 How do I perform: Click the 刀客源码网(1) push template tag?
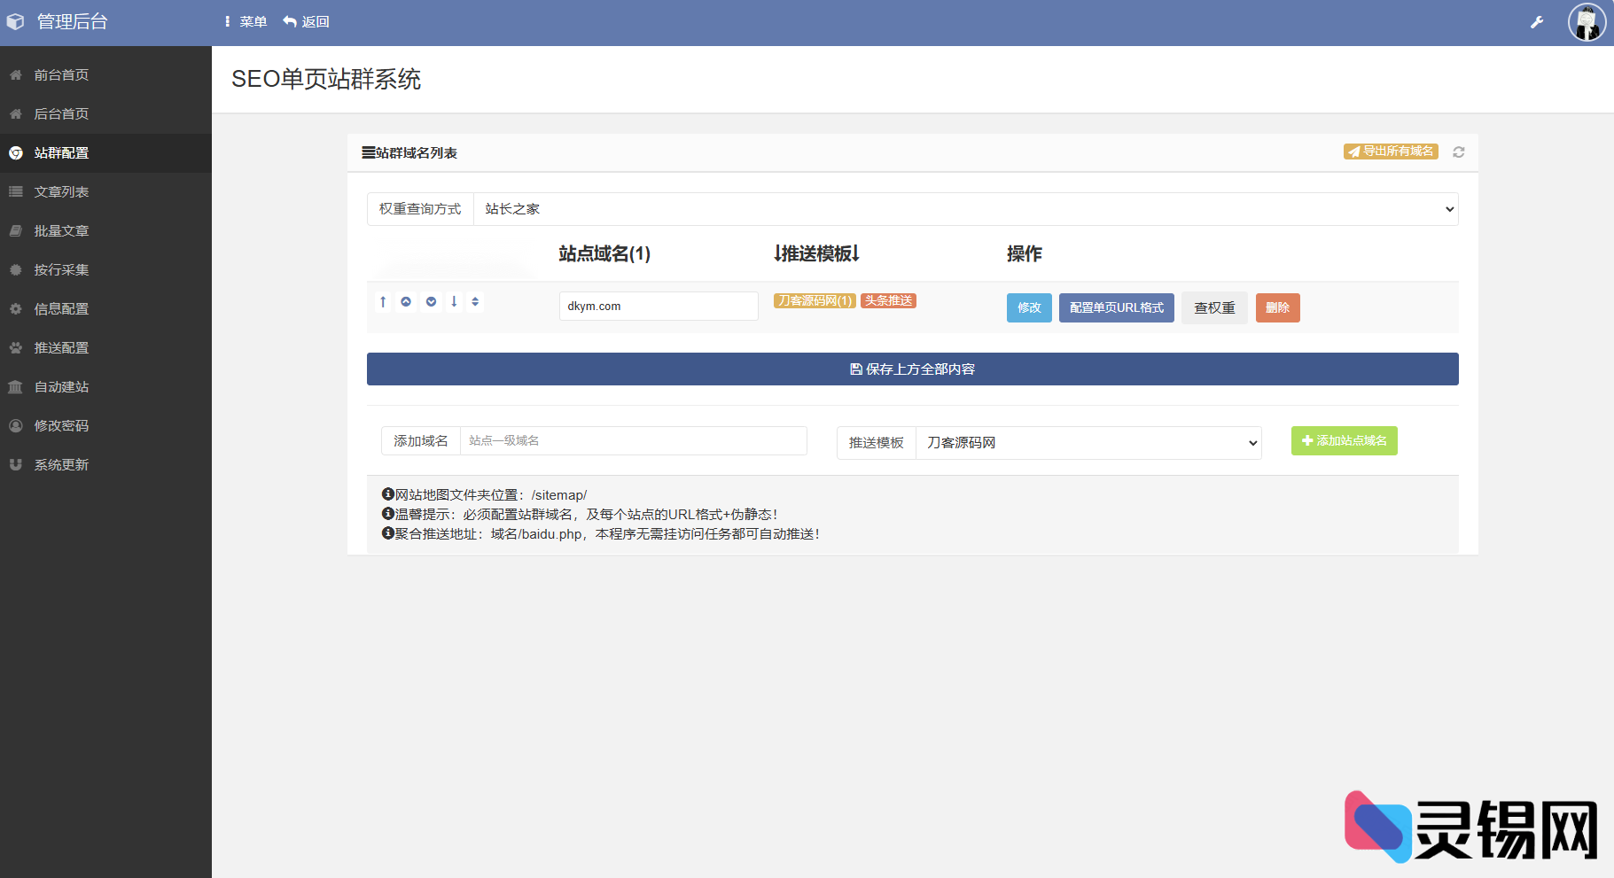(814, 300)
